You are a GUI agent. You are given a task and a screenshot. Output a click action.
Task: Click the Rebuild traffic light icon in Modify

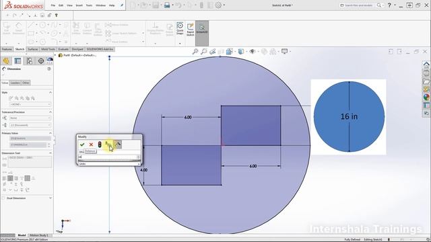coord(100,145)
